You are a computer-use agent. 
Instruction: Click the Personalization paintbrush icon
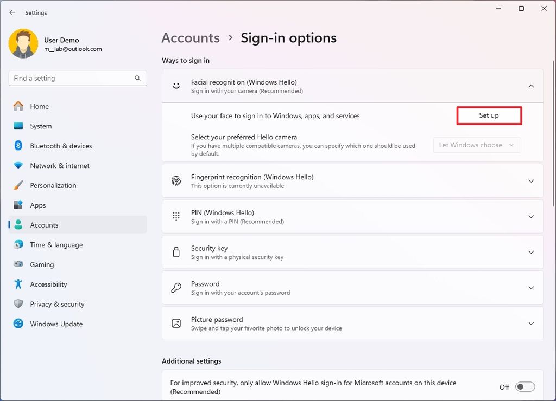click(18, 185)
